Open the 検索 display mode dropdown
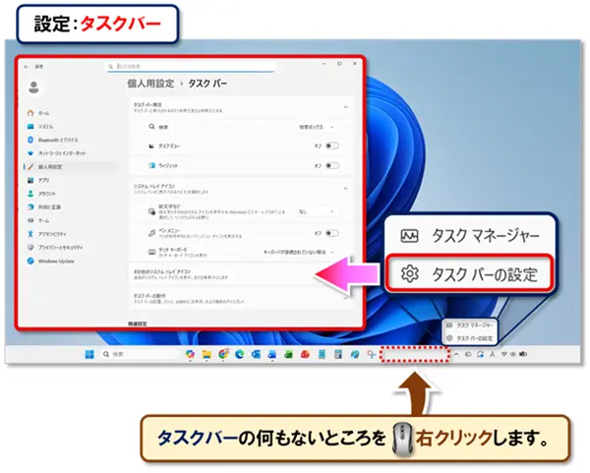This screenshot has height=473, width=590. coord(317,127)
